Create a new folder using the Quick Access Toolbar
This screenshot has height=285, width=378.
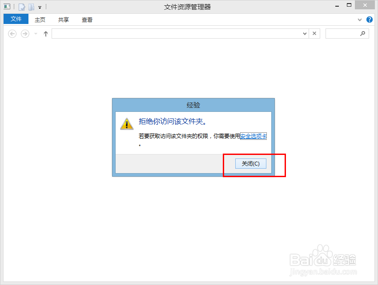coord(30,7)
